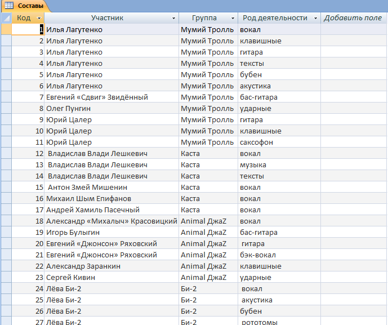Click 'бэк-вокал' in Евгений «Джонсон» Ряховский row
Screen dimensions: 388x325
coord(279,255)
